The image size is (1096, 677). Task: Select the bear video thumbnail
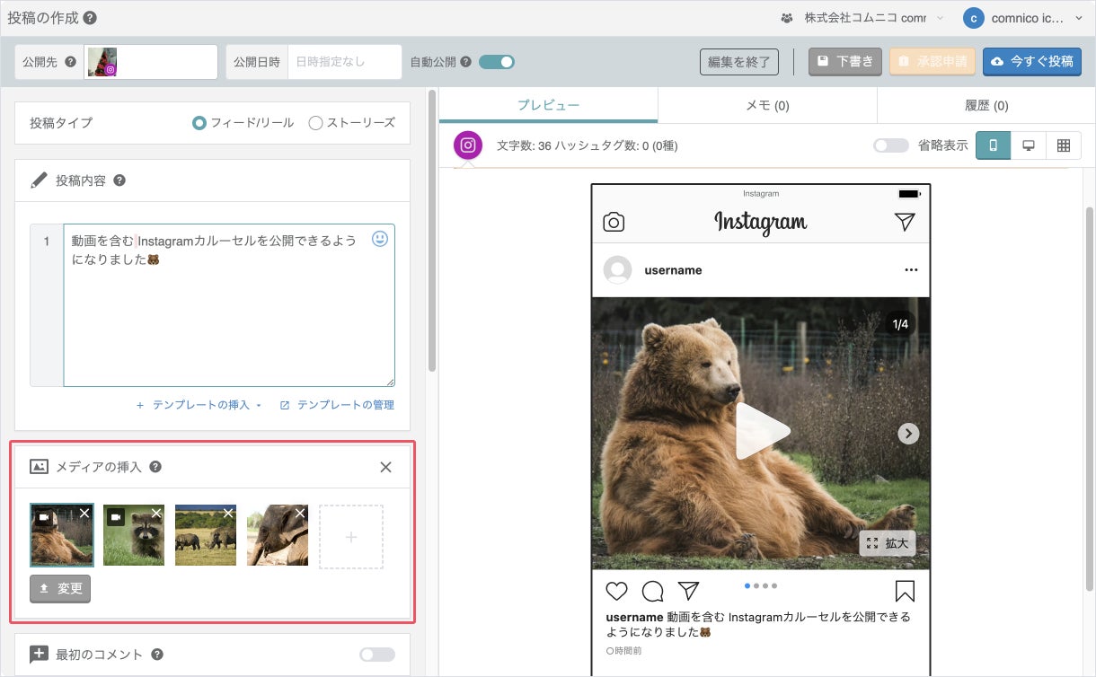click(61, 535)
